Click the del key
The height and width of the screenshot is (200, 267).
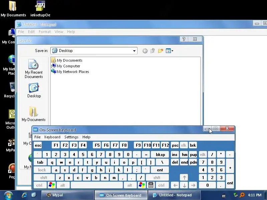175,162
